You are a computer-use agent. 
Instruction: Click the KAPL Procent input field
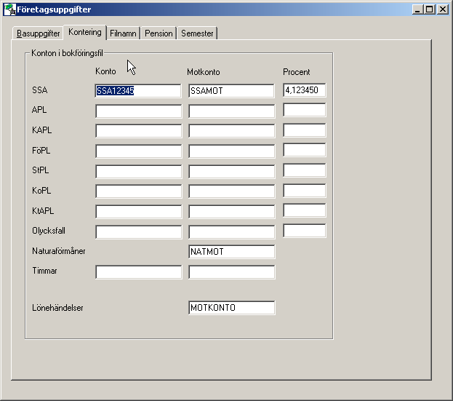tap(304, 130)
